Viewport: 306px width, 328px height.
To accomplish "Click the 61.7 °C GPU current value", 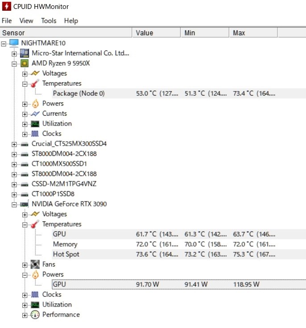I will coord(157,234).
